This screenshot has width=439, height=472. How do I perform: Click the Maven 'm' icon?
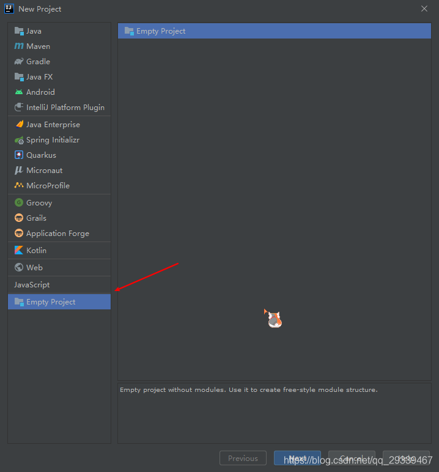pyautogui.click(x=19, y=46)
